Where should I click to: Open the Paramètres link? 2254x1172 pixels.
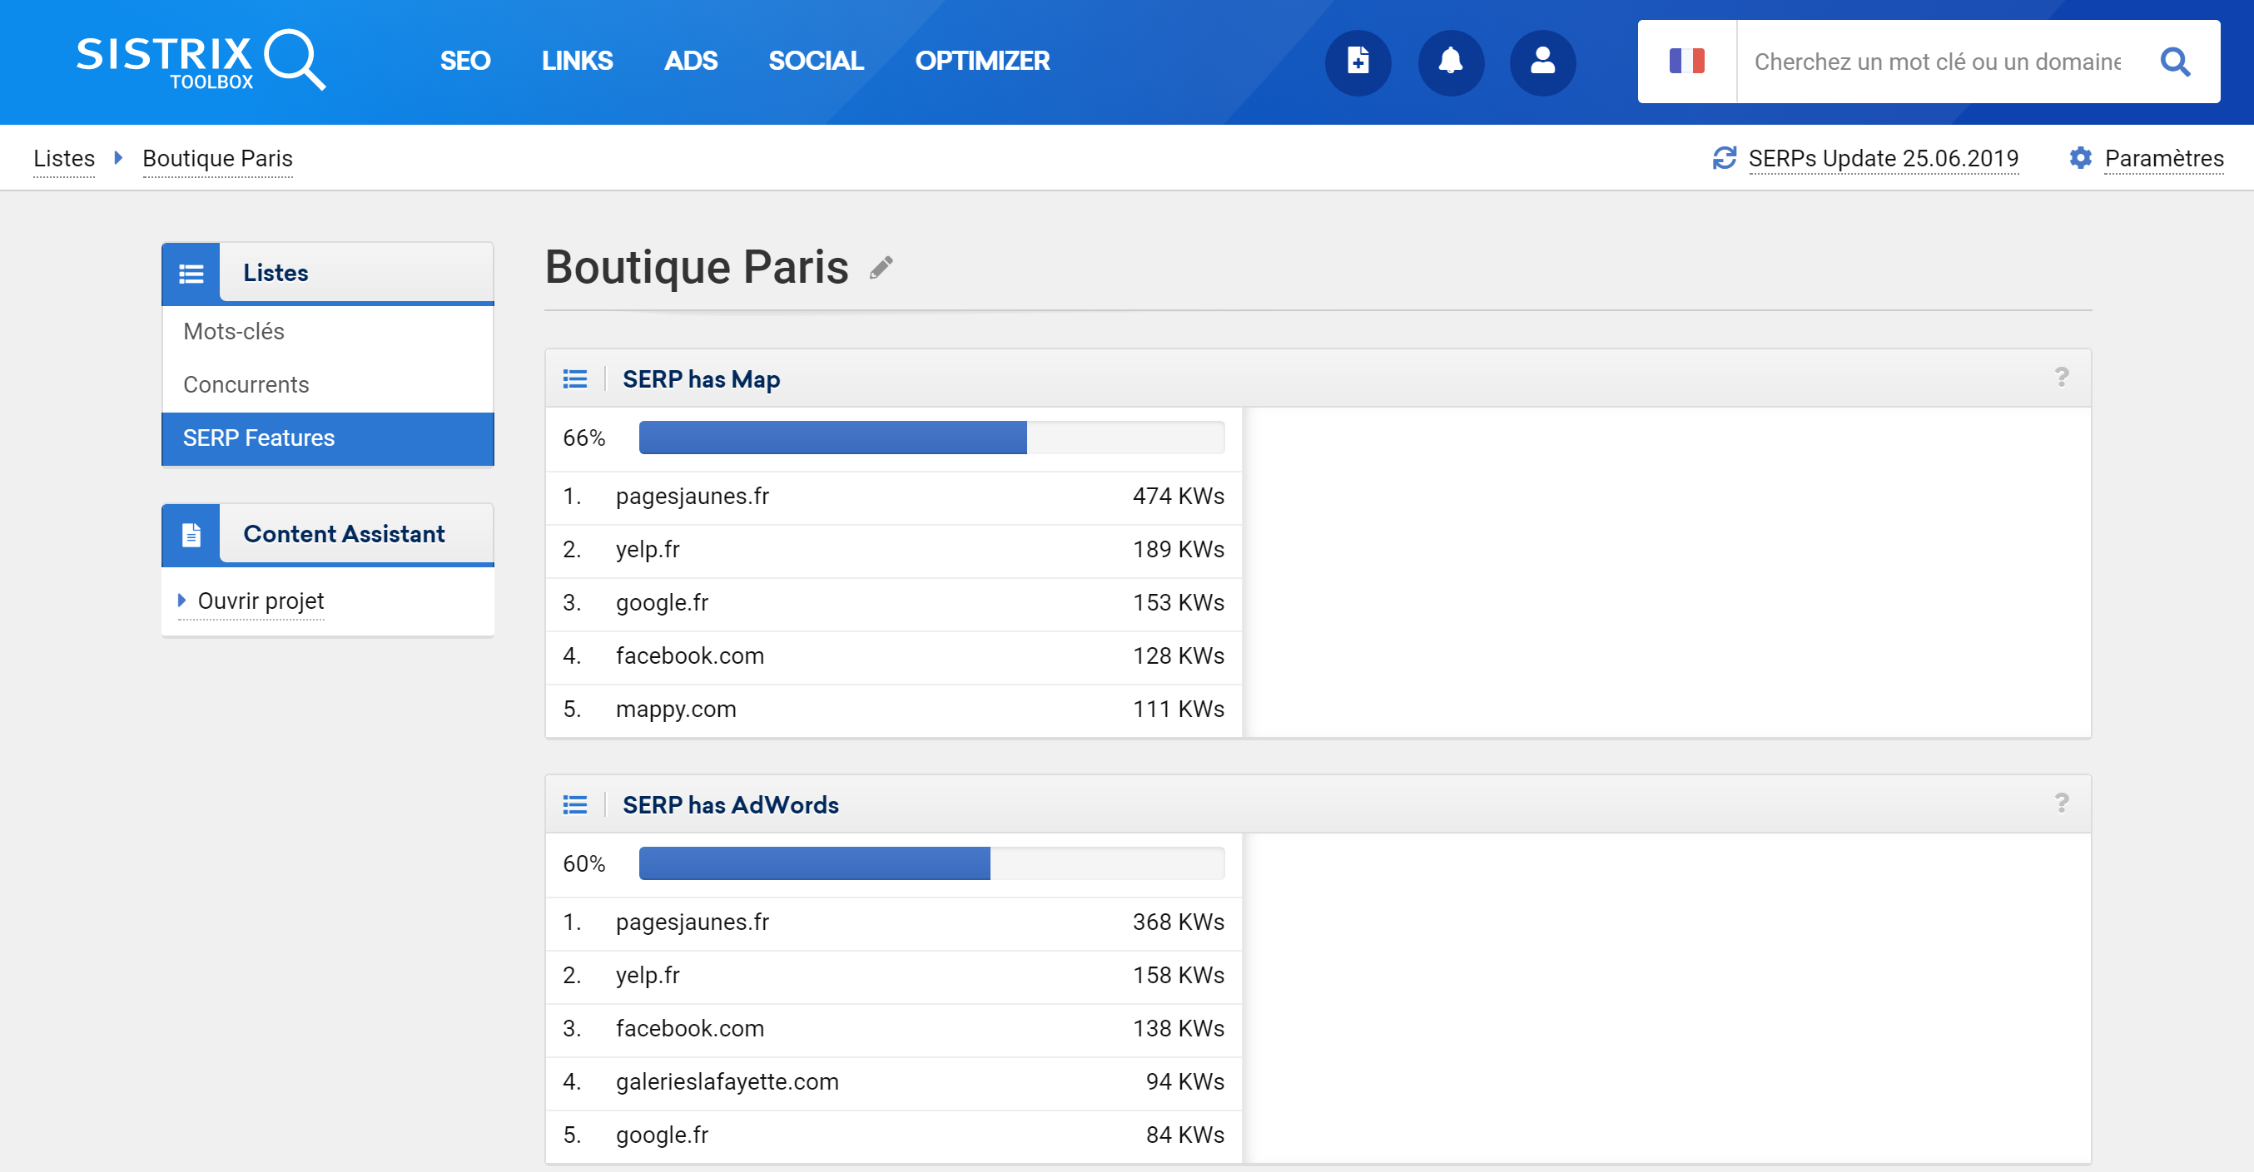pyautogui.click(x=2164, y=158)
